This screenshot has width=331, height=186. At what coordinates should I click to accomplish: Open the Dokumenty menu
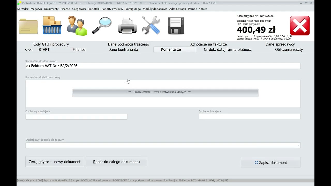51,9
